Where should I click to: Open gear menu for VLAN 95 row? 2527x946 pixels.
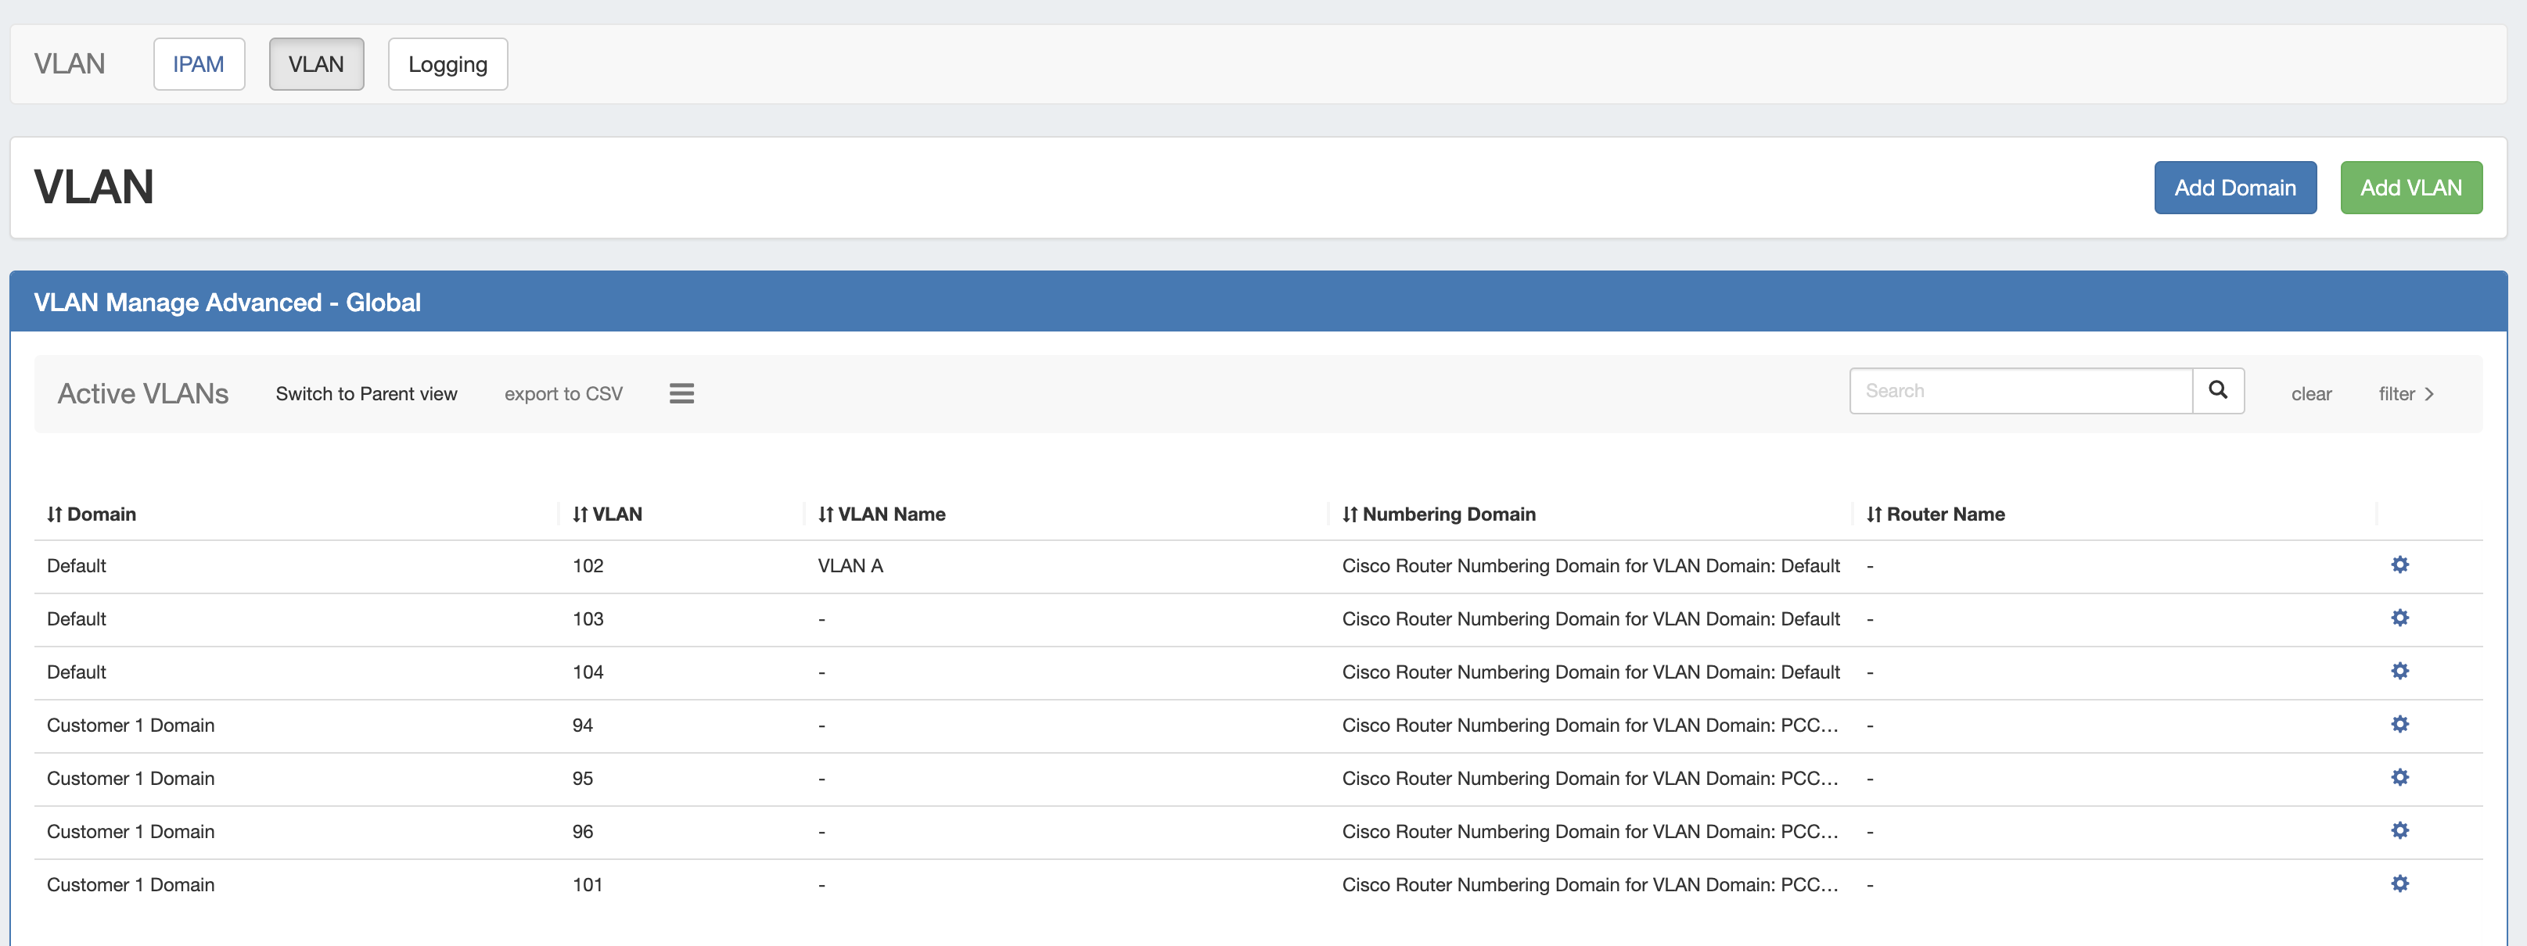pos(2399,777)
